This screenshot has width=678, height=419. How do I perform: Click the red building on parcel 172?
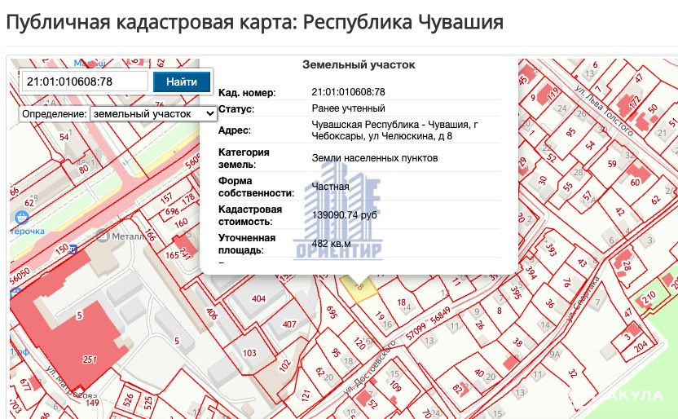click(x=632, y=104)
